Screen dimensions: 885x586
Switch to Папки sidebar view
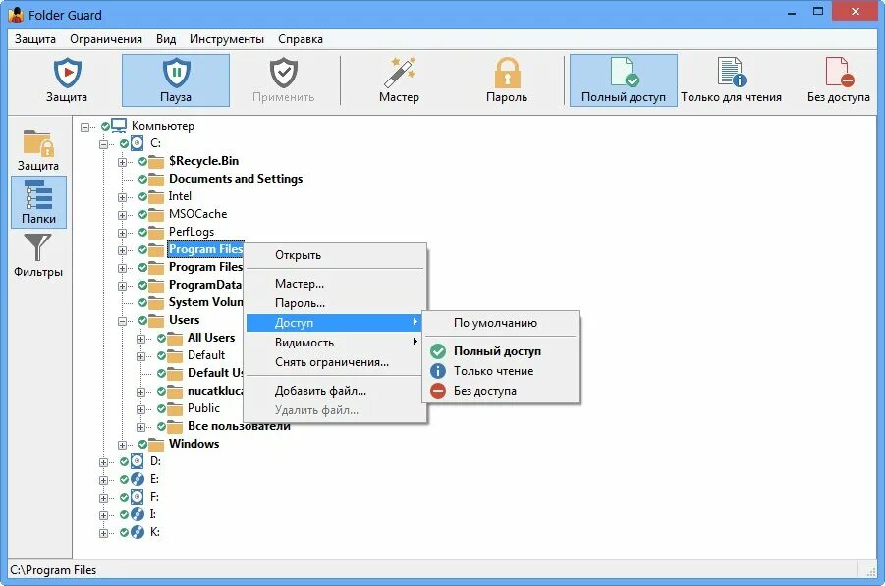coord(38,202)
